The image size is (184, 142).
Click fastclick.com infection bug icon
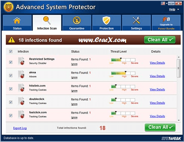click(21, 114)
